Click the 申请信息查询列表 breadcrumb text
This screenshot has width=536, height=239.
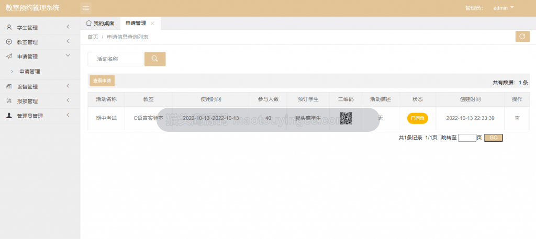(128, 37)
